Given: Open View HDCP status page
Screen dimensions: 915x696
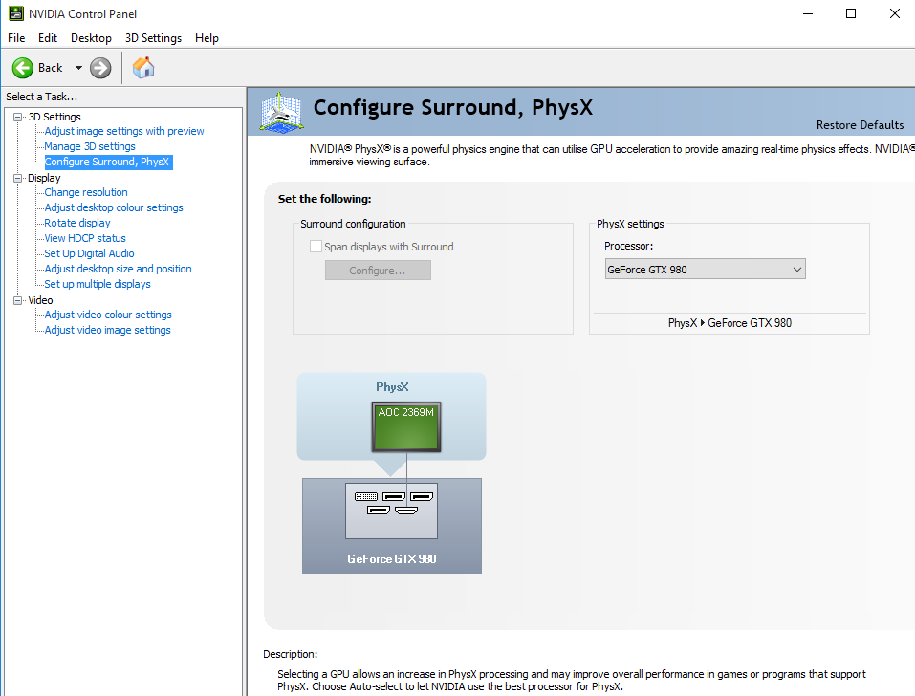Looking at the screenshot, I should pos(85,238).
